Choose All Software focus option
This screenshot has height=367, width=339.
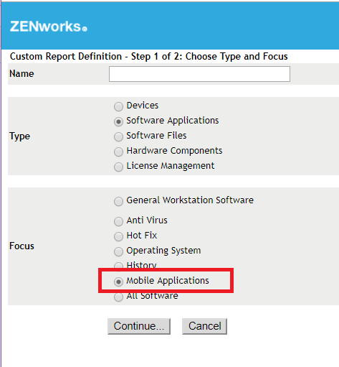pyautogui.click(x=118, y=297)
